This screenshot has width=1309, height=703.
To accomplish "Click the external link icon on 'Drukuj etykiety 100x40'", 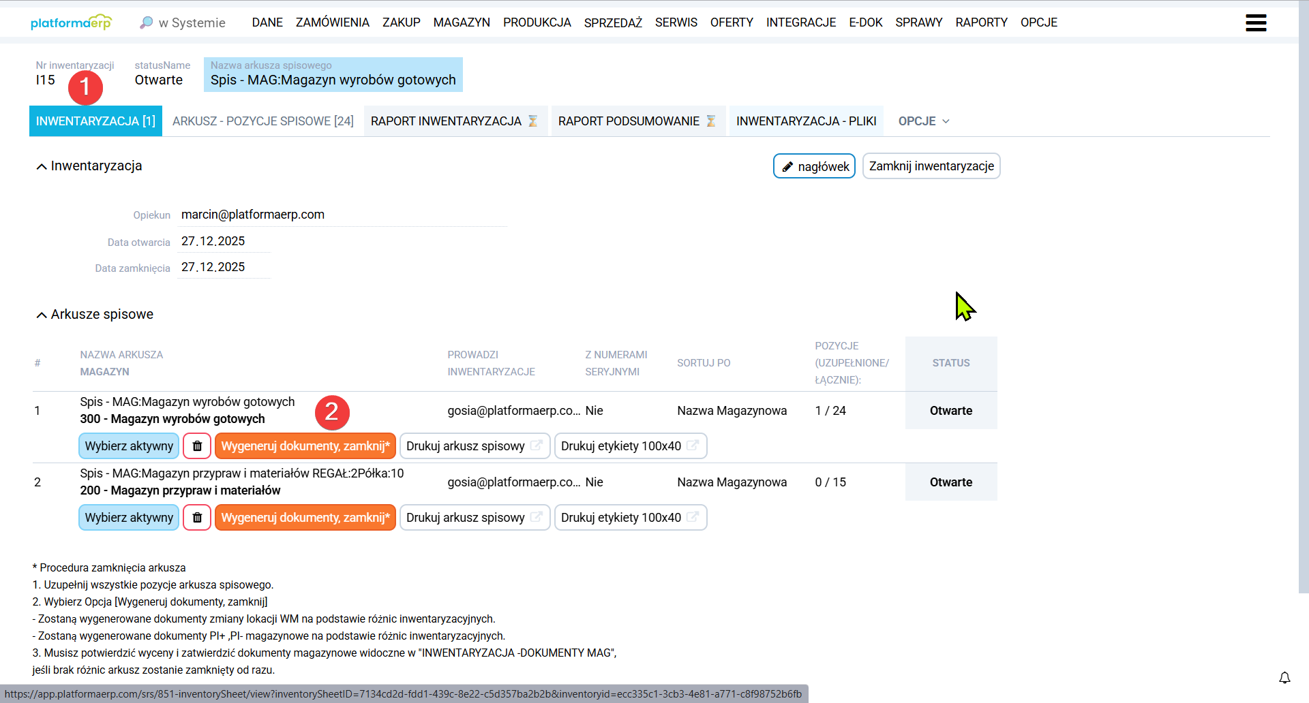I will [x=693, y=445].
